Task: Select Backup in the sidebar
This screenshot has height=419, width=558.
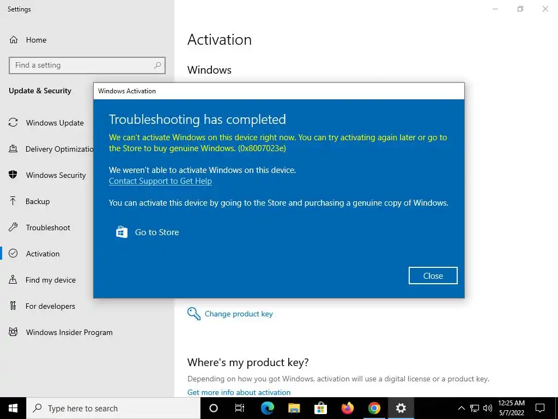Action: pos(38,201)
